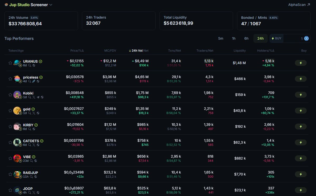This screenshot has height=196, width=316.
Task: Click the search icon under RAIDJUP
Action: 31,177
